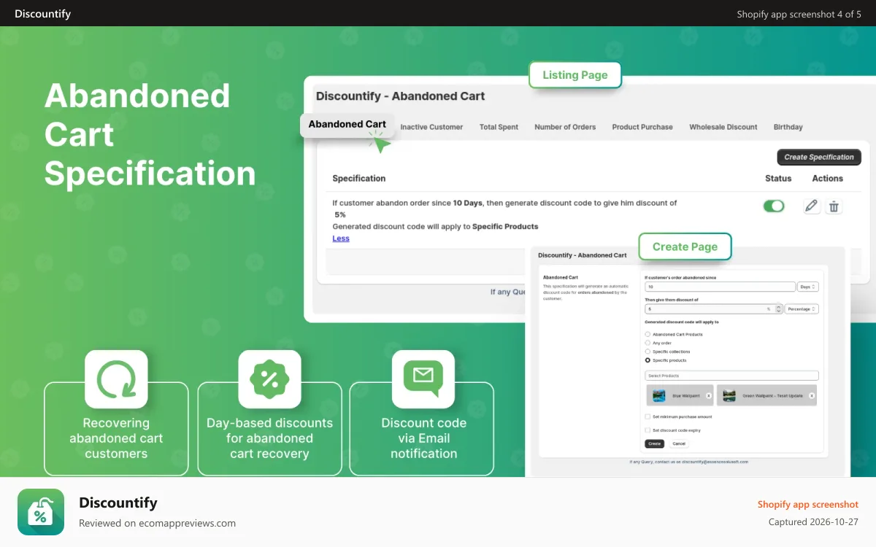Image resolution: width=876 pixels, height=547 pixels.
Task: Click the Select Products search field
Action: pos(731,376)
